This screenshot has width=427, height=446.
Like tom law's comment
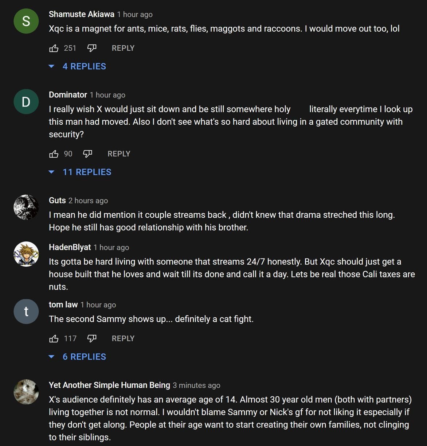pos(54,338)
